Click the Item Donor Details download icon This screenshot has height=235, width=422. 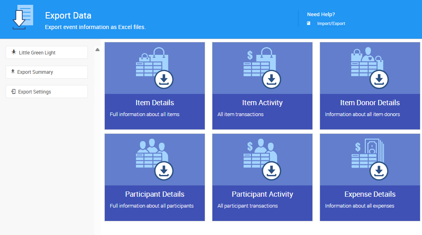click(x=379, y=79)
